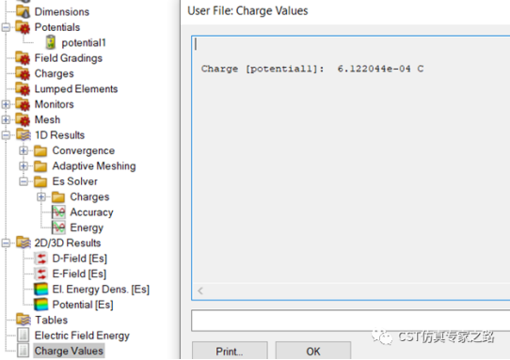Click the empty field below the text area
Viewport: 510px width, 360px height.
click(x=351, y=321)
